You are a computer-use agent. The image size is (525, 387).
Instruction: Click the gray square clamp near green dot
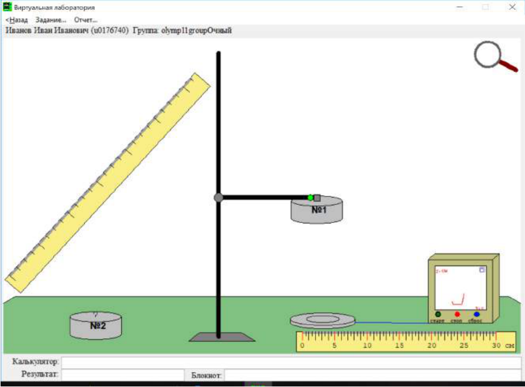[x=317, y=198]
